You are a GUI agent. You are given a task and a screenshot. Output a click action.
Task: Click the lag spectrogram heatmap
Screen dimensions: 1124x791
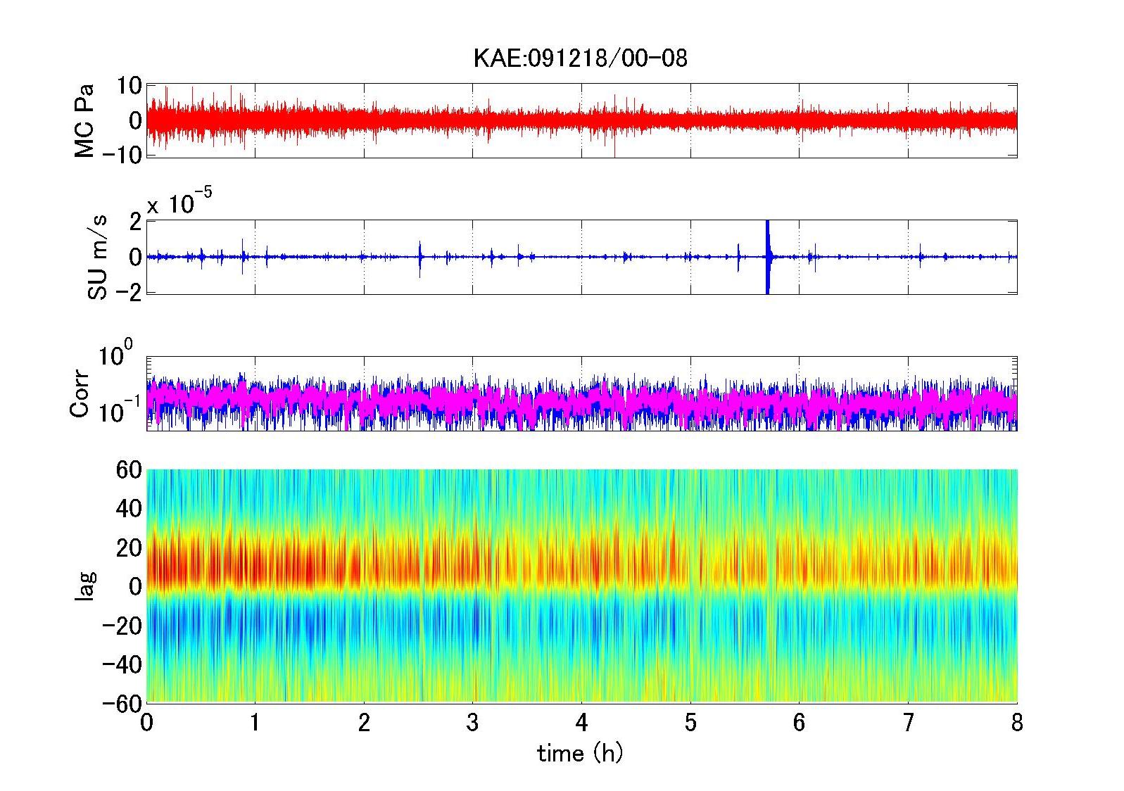tap(581, 586)
